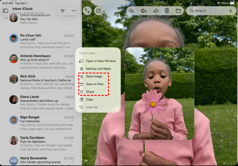Select Save Image in context menu

tap(98, 76)
